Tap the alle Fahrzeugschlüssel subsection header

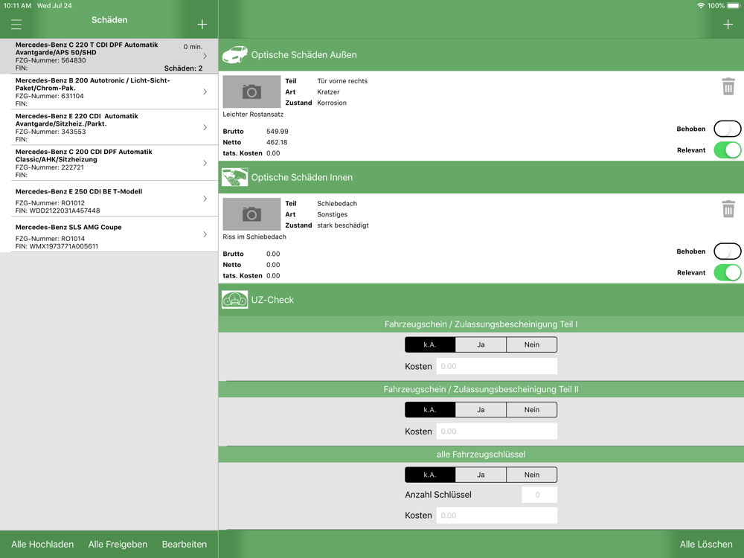[481, 454]
